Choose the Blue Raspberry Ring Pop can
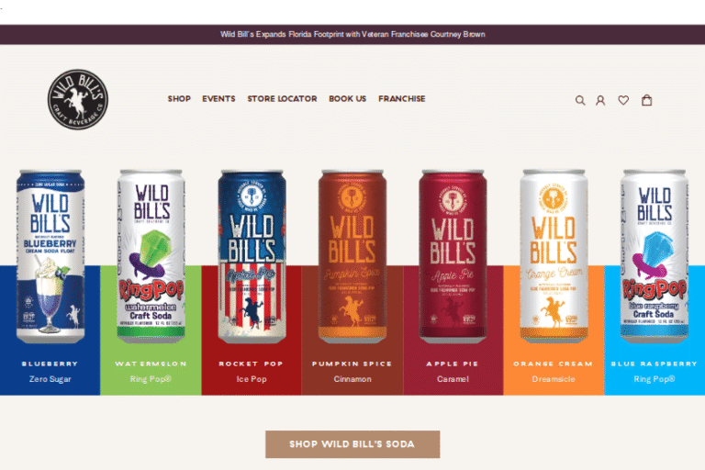Image resolution: width=705 pixels, height=470 pixels. pos(655,256)
